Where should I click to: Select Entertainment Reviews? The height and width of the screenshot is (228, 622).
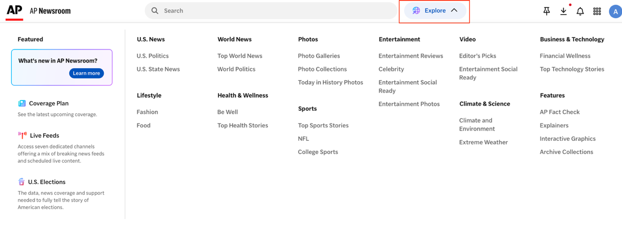pyautogui.click(x=411, y=56)
